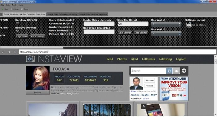Uncheck the Remove OFF/ON checkbox
This screenshot has height=117, width=217.
click(17, 30)
